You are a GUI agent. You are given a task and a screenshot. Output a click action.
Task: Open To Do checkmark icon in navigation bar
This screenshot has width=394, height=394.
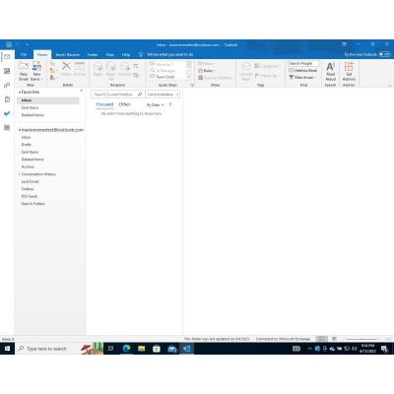tap(7, 113)
